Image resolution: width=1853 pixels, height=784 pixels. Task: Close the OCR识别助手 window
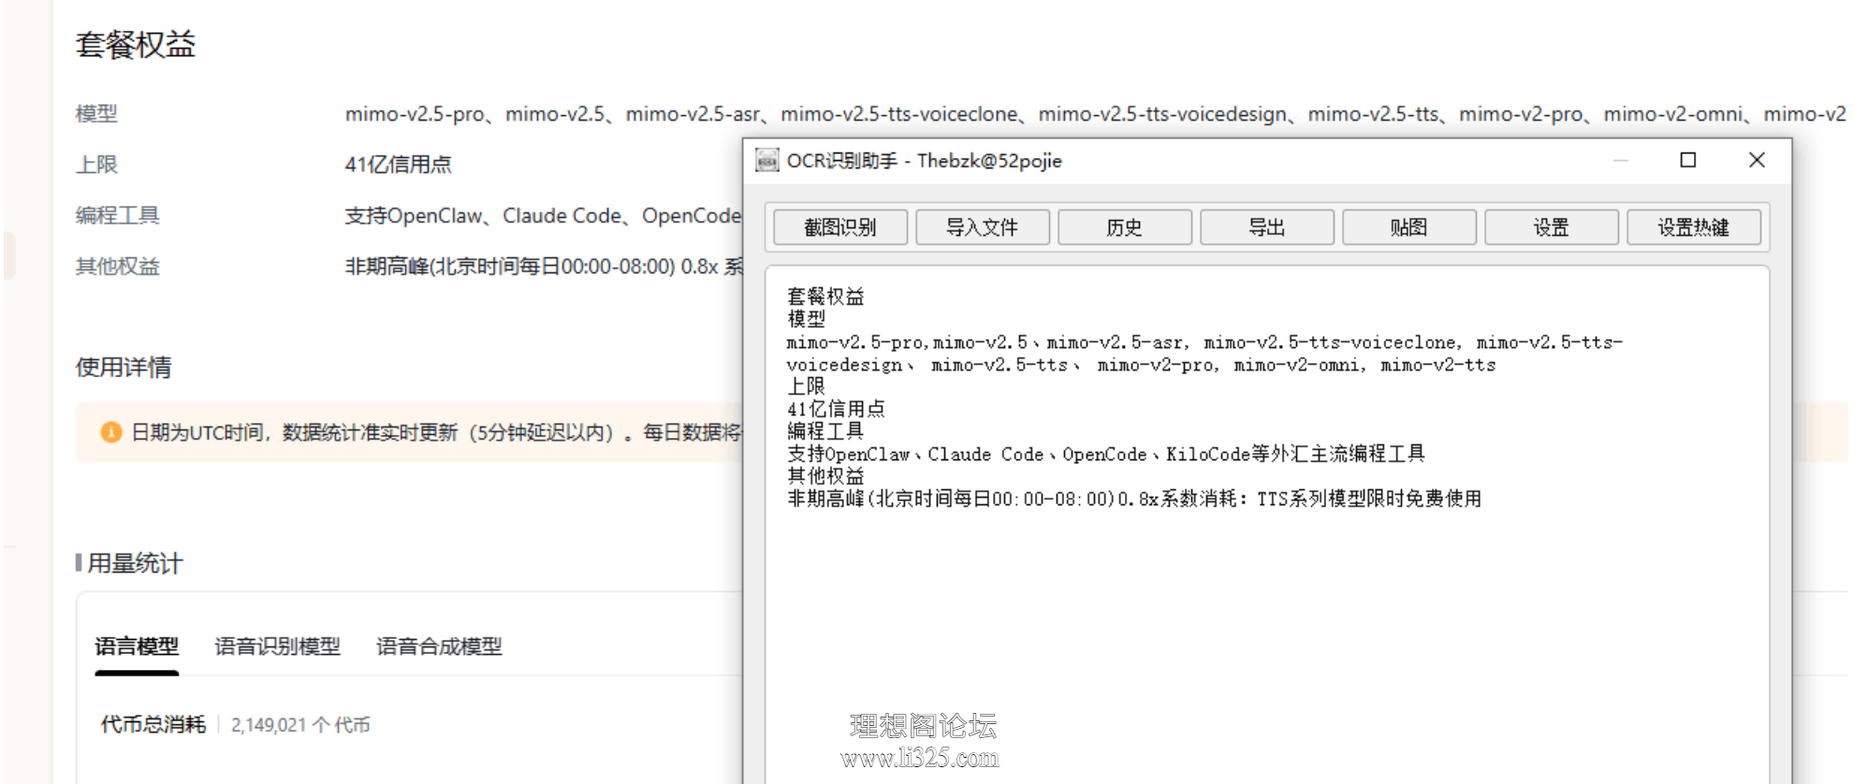click(1757, 160)
